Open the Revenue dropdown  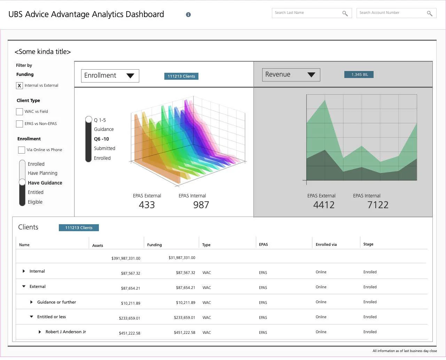point(291,75)
